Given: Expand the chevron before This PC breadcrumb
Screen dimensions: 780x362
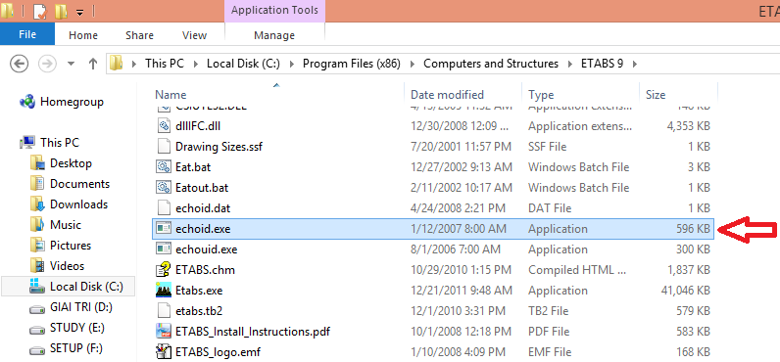Looking at the screenshot, I should [x=133, y=64].
